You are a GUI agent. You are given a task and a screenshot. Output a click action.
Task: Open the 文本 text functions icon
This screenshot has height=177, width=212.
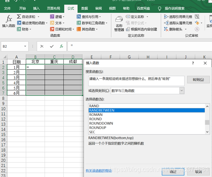52,23
